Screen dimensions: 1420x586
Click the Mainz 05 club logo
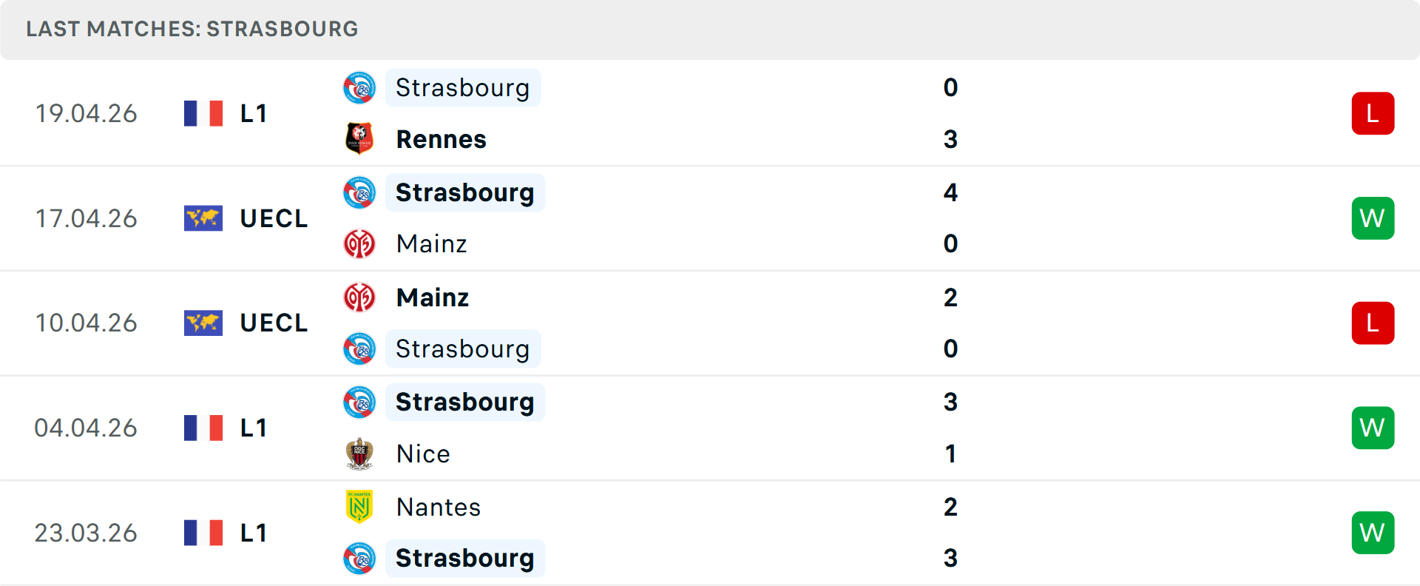pyautogui.click(x=359, y=243)
